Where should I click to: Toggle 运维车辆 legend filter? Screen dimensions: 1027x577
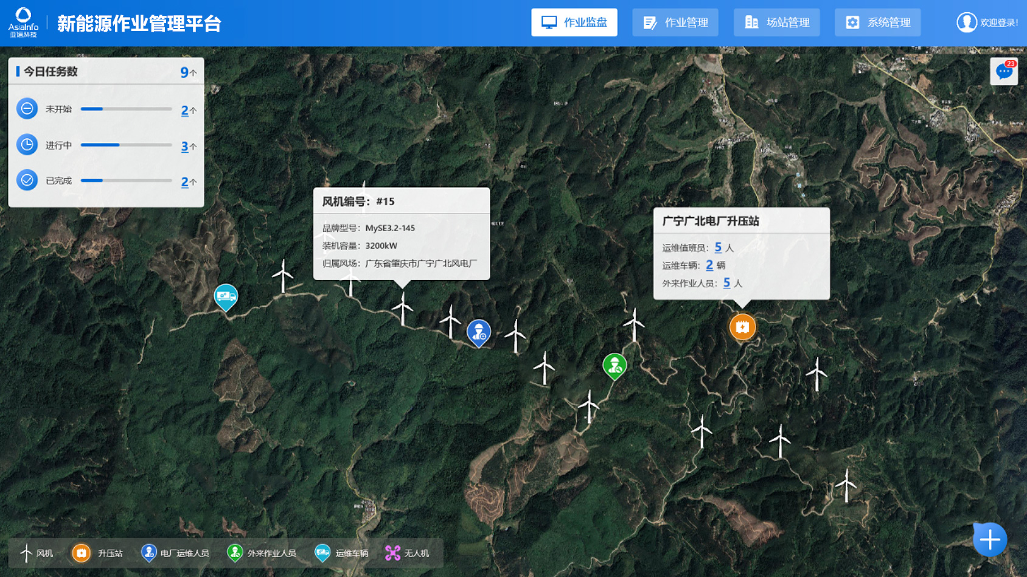(341, 553)
